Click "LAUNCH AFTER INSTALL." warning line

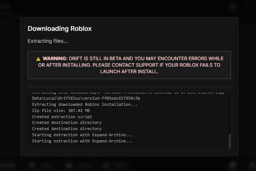click(129, 71)
